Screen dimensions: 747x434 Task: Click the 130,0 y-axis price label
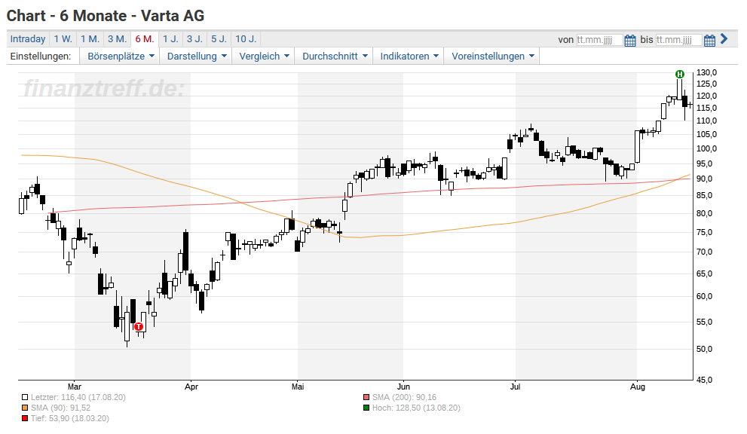tap(706, 72)
